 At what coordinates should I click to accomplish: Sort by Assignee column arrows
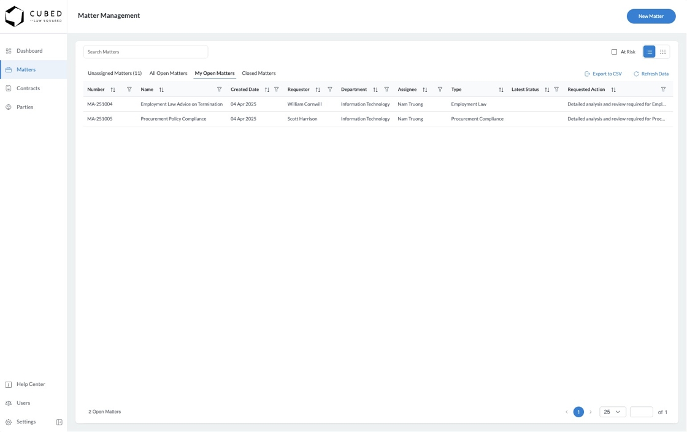tap(424, 90)
